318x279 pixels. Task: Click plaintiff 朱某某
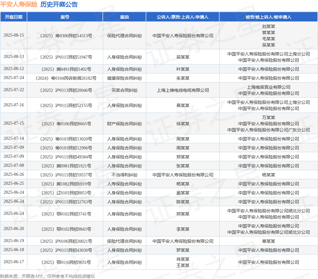click(183, 78)
